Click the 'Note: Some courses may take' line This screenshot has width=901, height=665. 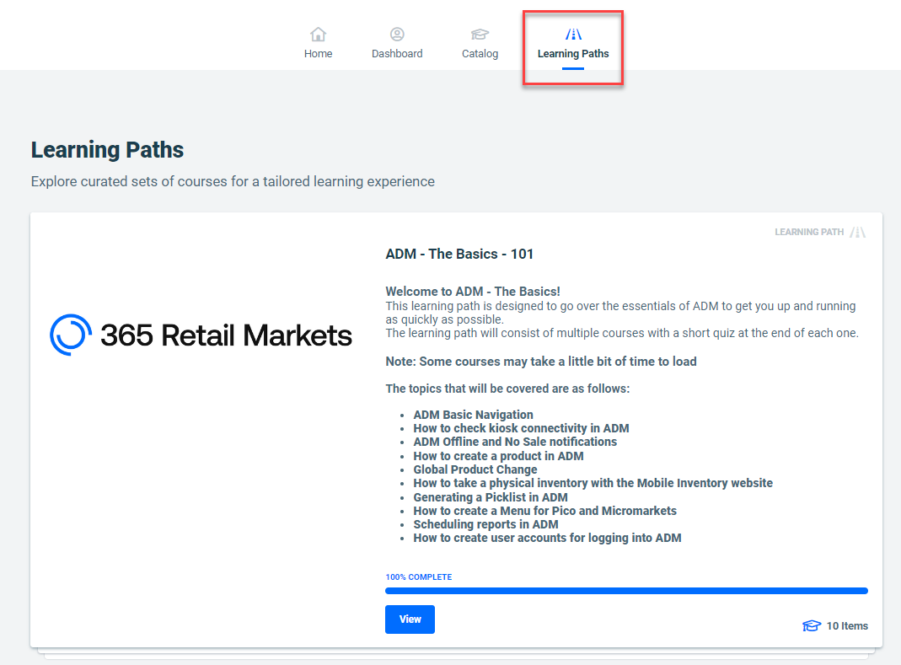click(x=541, y=362)
